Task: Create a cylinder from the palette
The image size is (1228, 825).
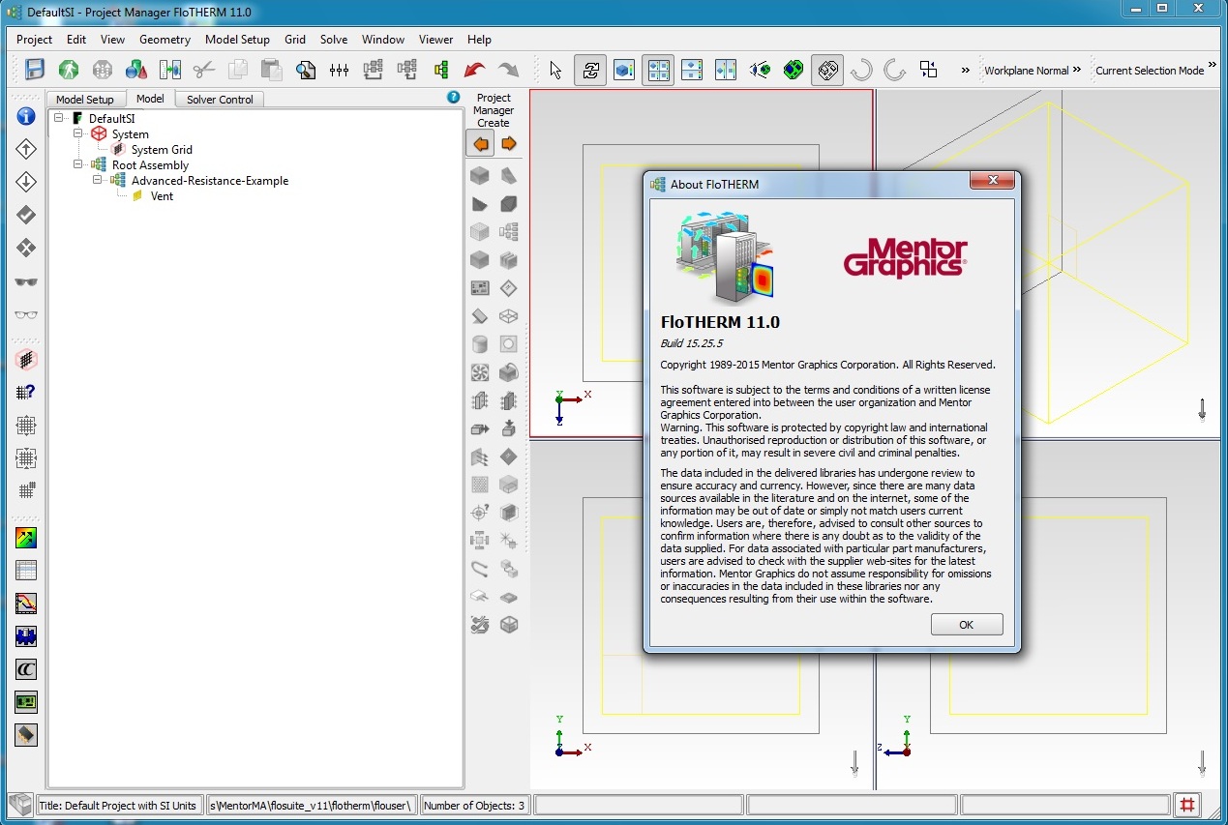Action: point(479,343)
